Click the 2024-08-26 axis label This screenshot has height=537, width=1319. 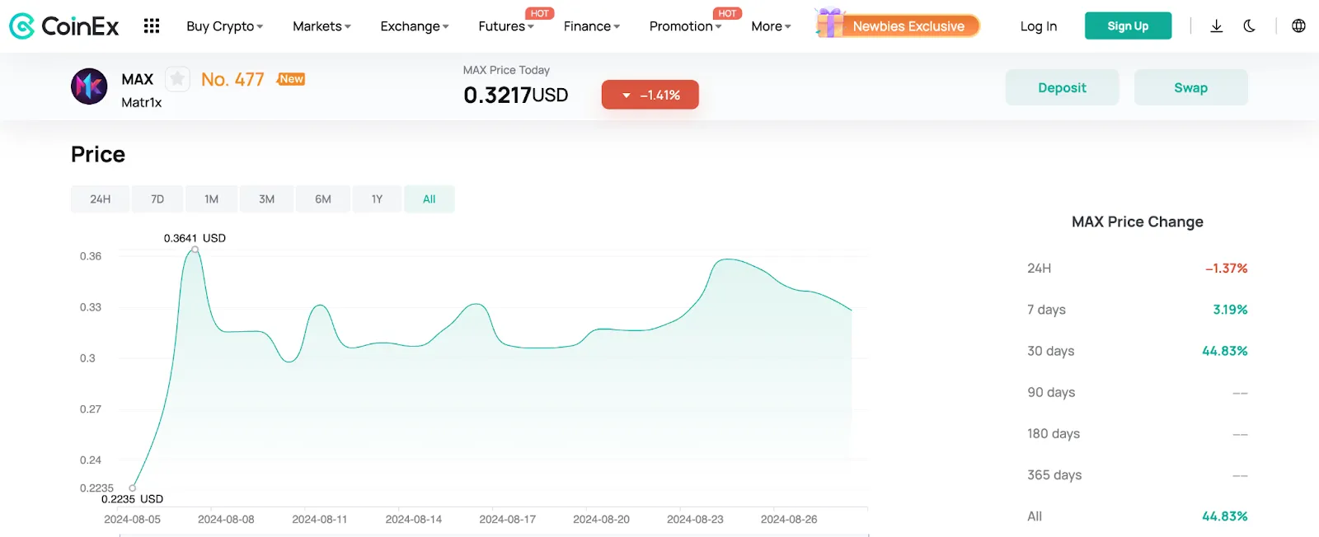[x=789, y=520]
